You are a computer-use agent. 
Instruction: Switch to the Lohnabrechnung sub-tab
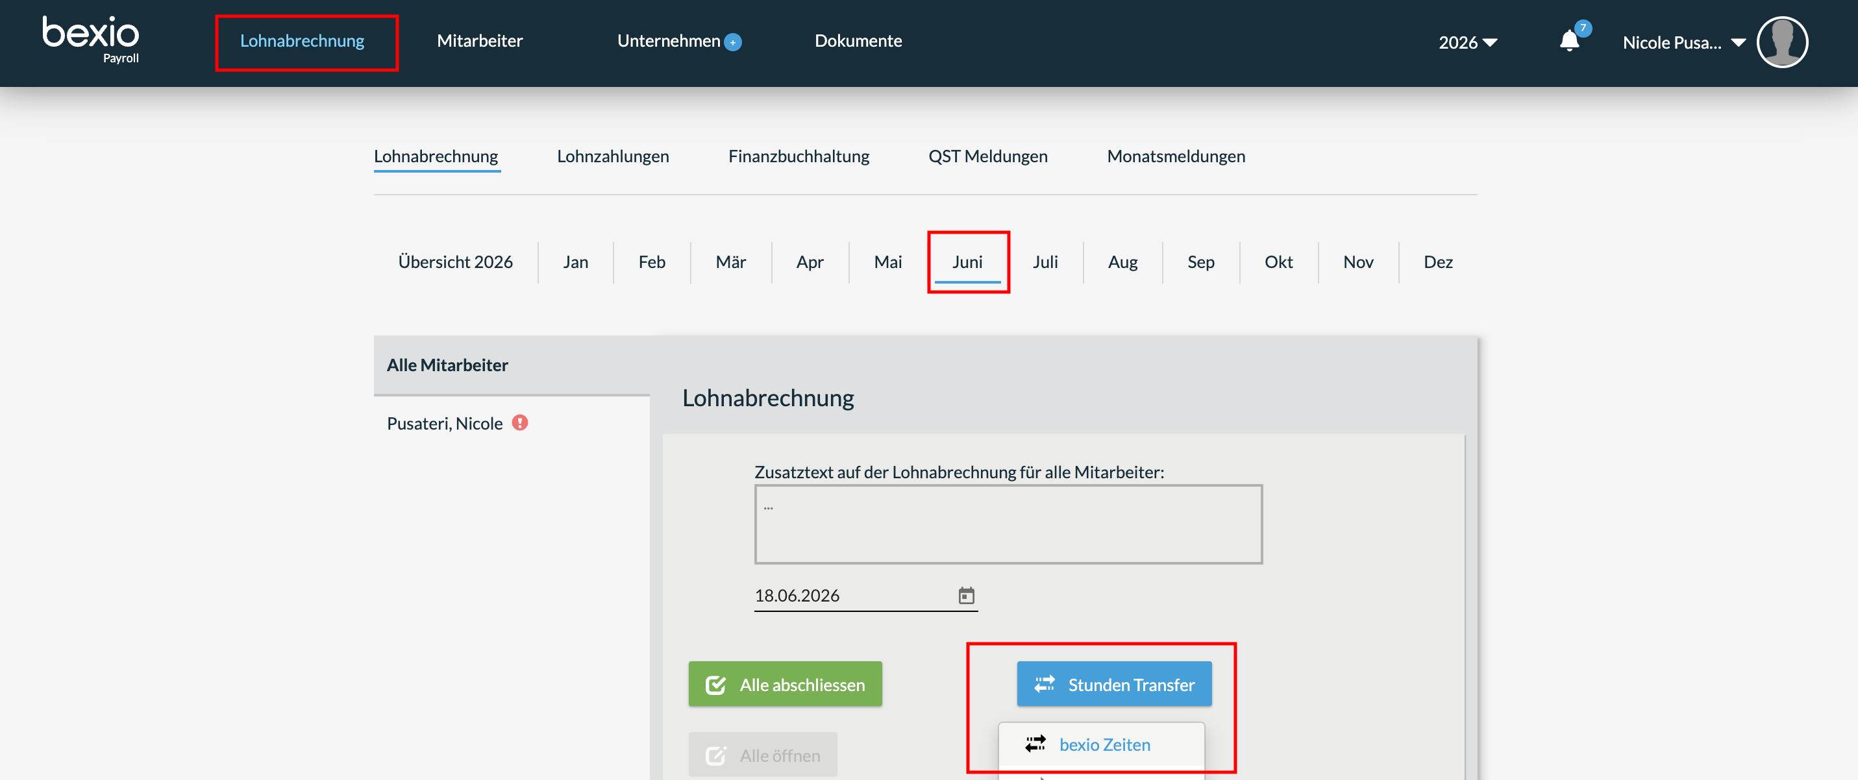pos(436,156)
